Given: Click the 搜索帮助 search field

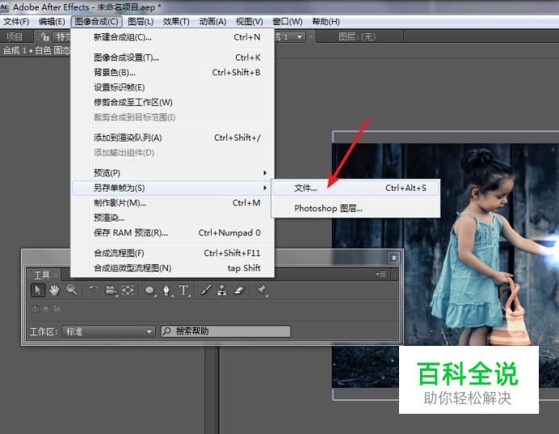Looking at the screenshot, I should [225, 331].
